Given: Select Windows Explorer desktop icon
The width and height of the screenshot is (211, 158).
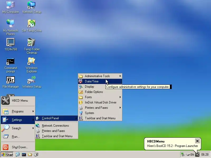Looking at the screenshot, I should point(32,65).
